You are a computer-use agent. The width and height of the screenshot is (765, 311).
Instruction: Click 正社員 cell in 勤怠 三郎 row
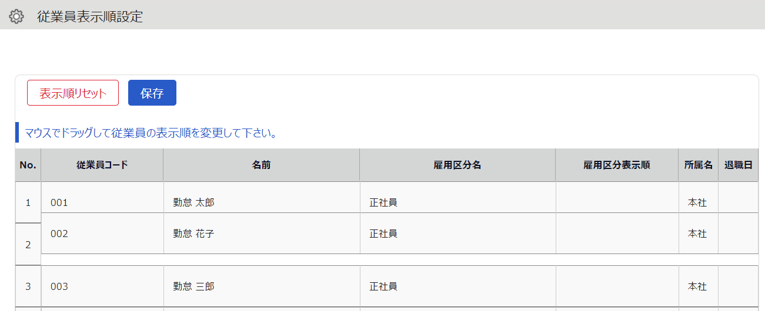pyautogui.click(x=457, y=286)
